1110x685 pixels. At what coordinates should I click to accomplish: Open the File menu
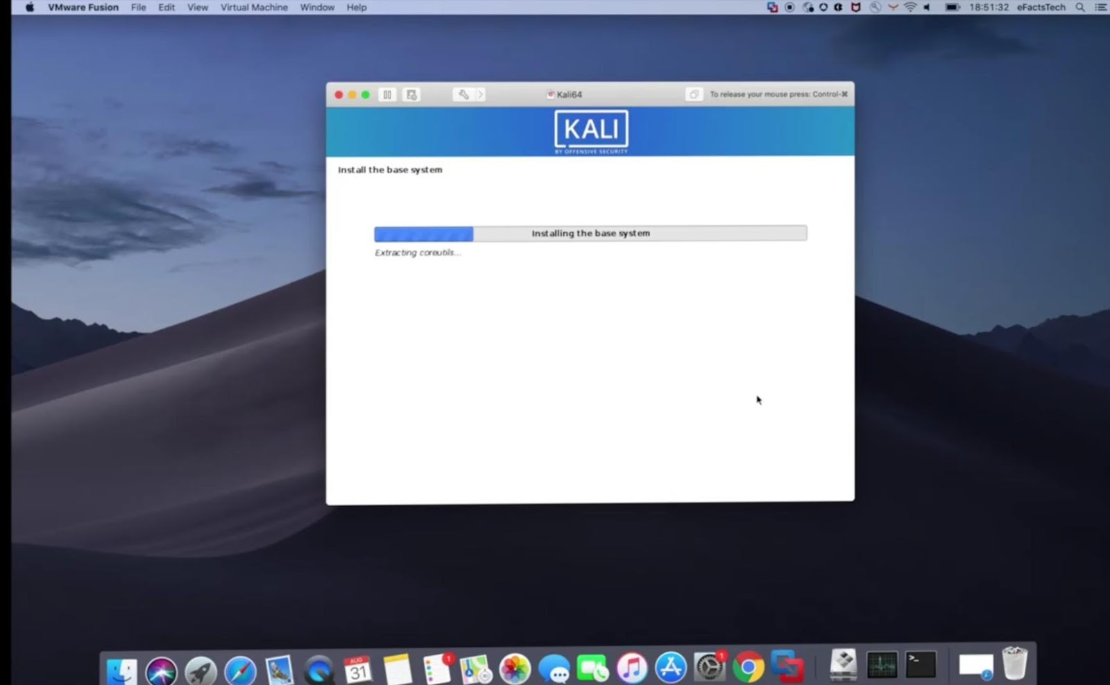pyautogui.click(x=139, y=7)
